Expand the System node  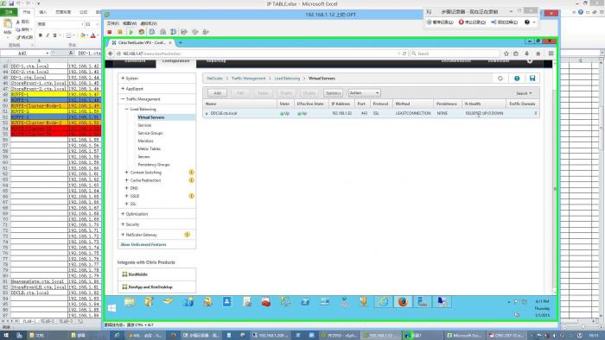click(123, 79)
